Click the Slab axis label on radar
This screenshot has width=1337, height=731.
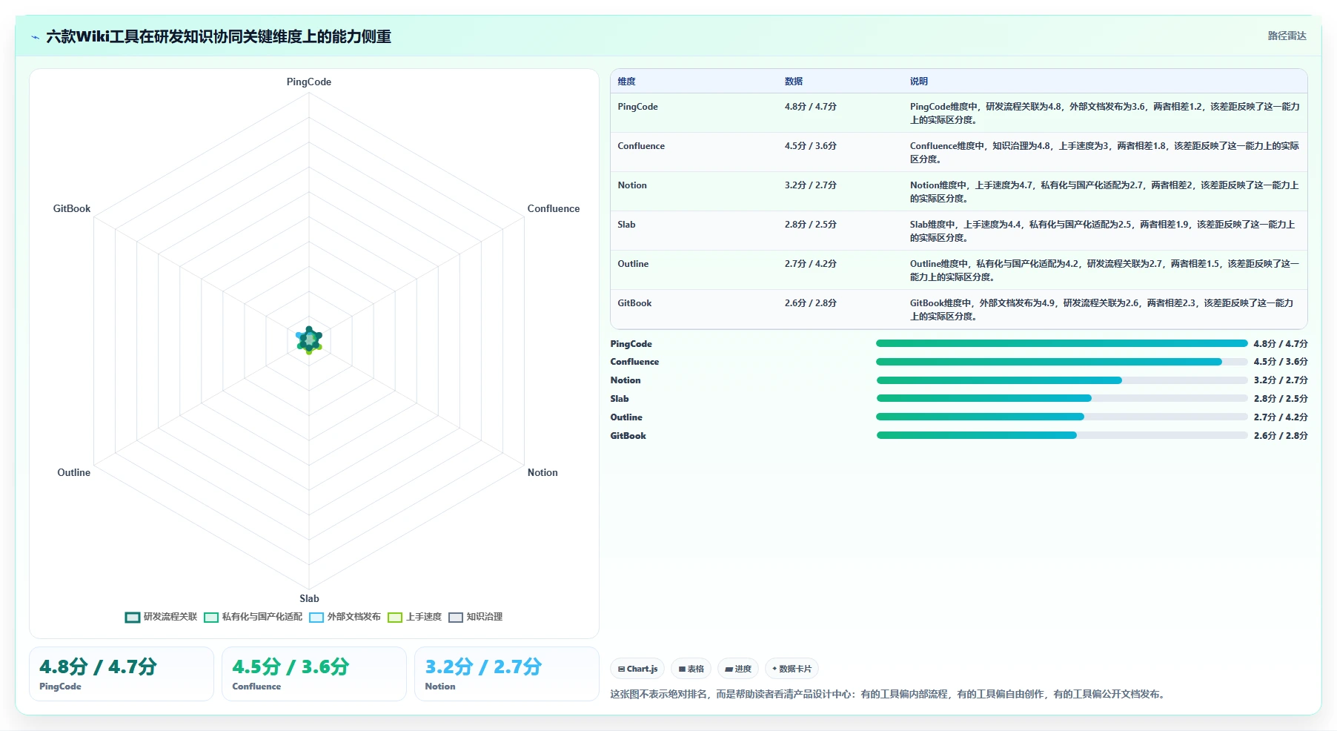[309, 599]
